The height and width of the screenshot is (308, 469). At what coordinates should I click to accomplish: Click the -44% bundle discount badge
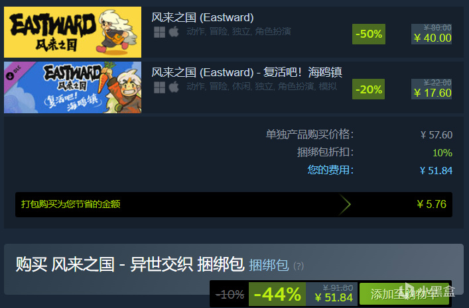[x=277, y=294]
